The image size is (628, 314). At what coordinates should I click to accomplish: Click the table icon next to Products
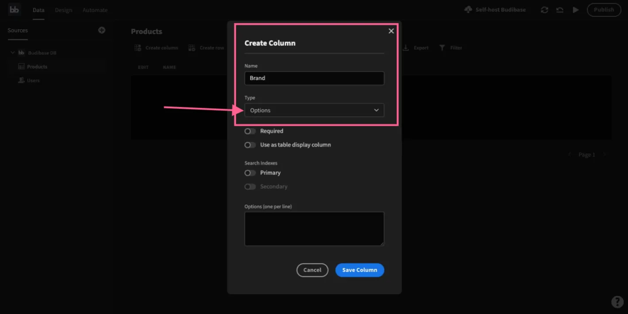[21, 67]
